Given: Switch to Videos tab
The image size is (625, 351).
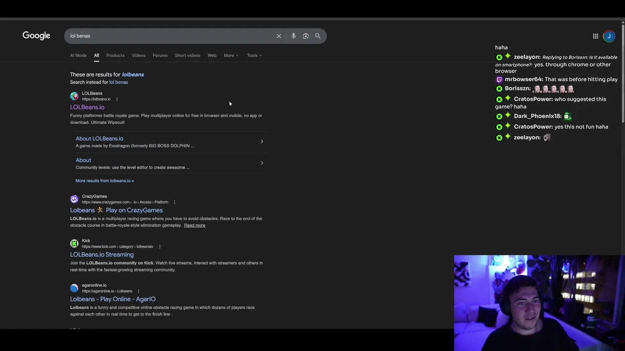Looking at the screenshot, I should 139,56.
